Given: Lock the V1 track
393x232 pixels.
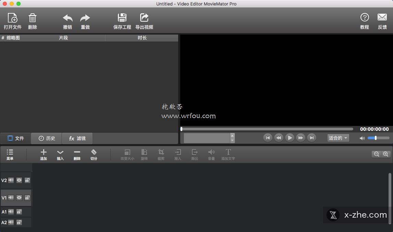Looking at the screenshot, I should click(x=27, y=198).
